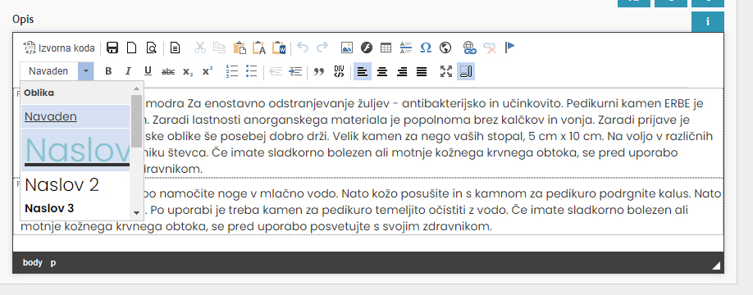Open the document preview icon

pos(151,48)
